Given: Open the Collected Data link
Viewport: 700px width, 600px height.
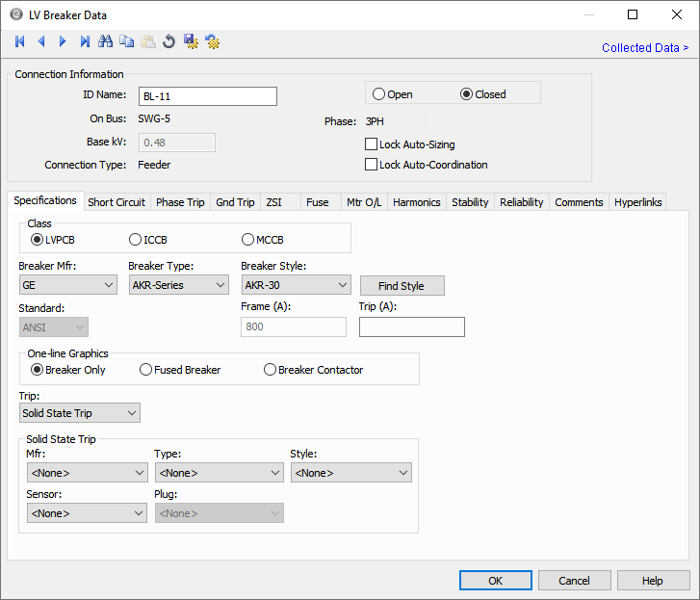Looking at the screenshot, I should click(x=644, y=48).
